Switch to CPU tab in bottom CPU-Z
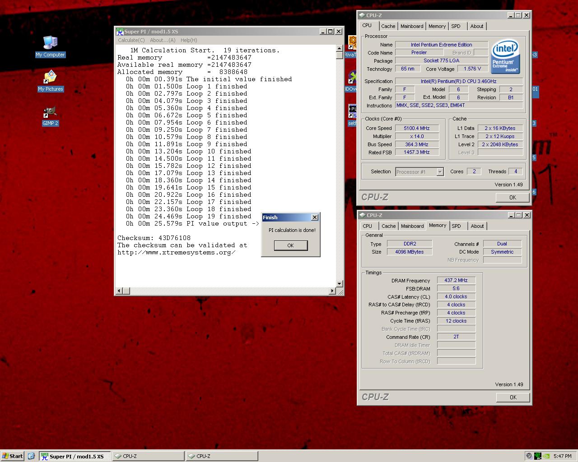578x462 pixels. pyautogui.click(x=368, y=226)
